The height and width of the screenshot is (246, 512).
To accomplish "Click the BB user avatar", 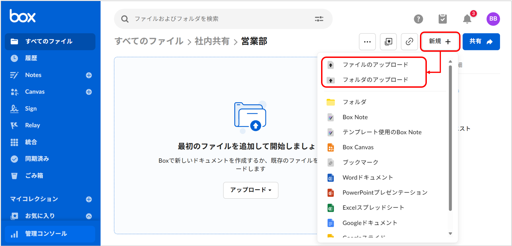I will 493,19.
